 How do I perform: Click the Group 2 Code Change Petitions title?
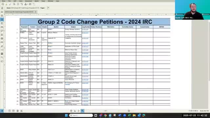95,22
